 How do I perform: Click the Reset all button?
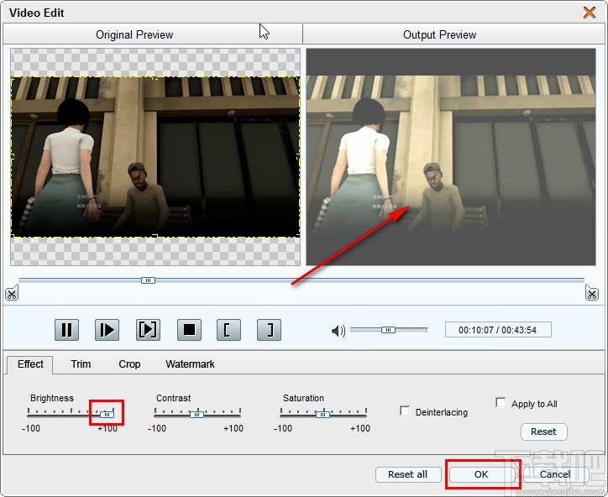(x=408, y=474)
